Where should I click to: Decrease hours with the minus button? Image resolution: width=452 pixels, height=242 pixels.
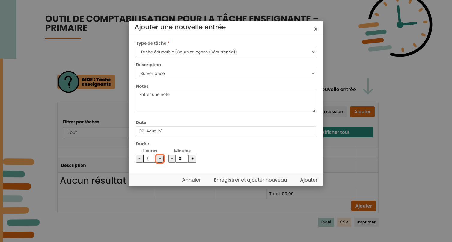(x=140, y=159)
